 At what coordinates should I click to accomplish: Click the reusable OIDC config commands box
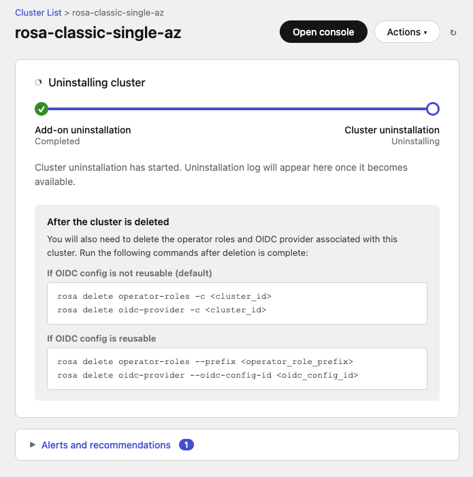pyautogui.click(x=237, y=369)
